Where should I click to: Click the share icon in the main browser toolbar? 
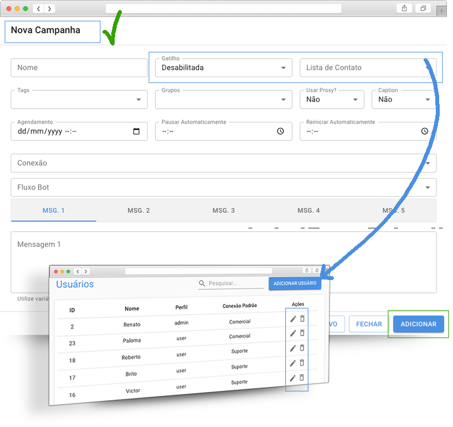[x=404, y=8]
